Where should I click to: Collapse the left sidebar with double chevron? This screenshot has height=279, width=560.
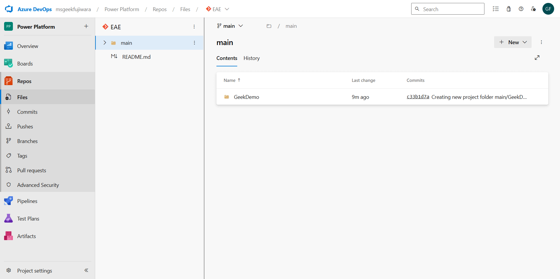point(86,271)
